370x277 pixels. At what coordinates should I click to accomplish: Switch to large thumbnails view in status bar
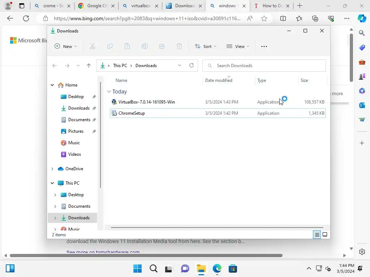tap(325, 234)
